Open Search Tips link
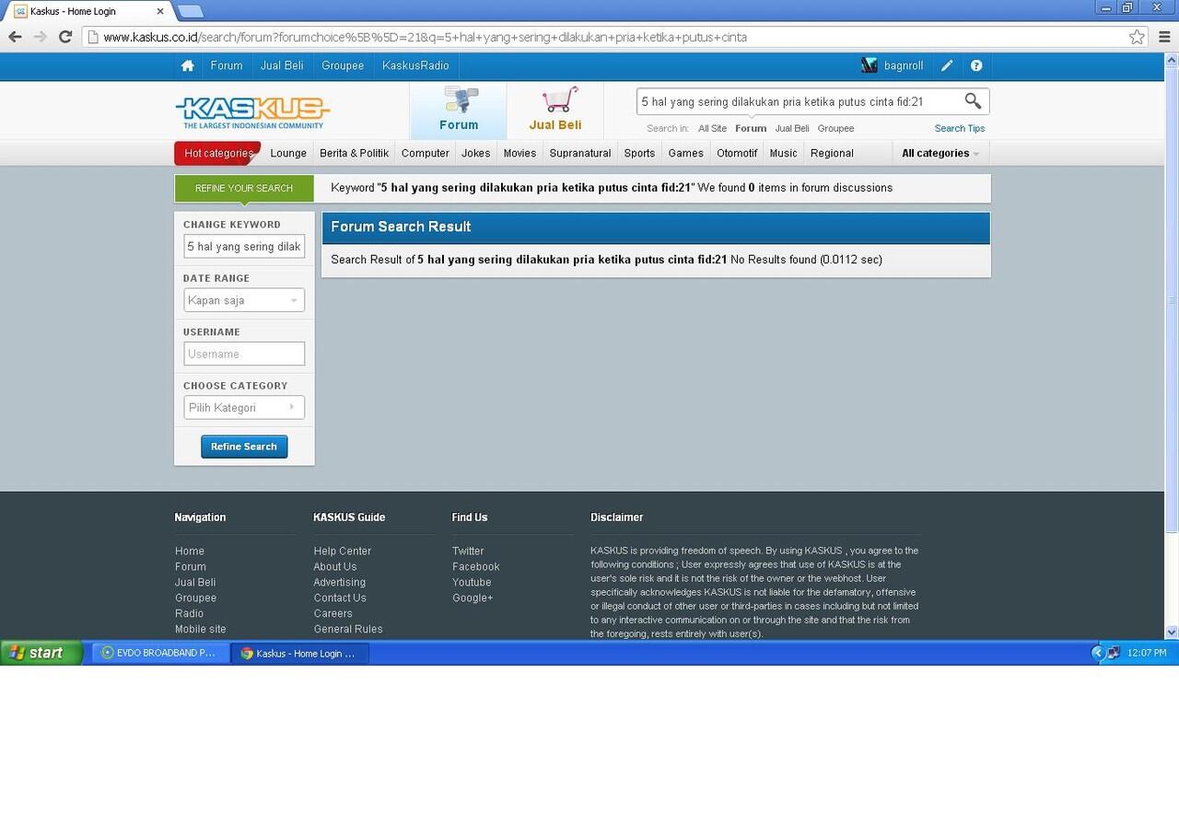Viewport: 1179px width, 813px height. (960, 129)
